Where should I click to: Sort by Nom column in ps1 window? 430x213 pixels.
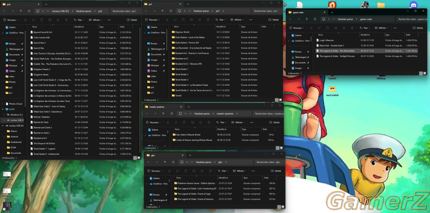[x=192, y=26]
